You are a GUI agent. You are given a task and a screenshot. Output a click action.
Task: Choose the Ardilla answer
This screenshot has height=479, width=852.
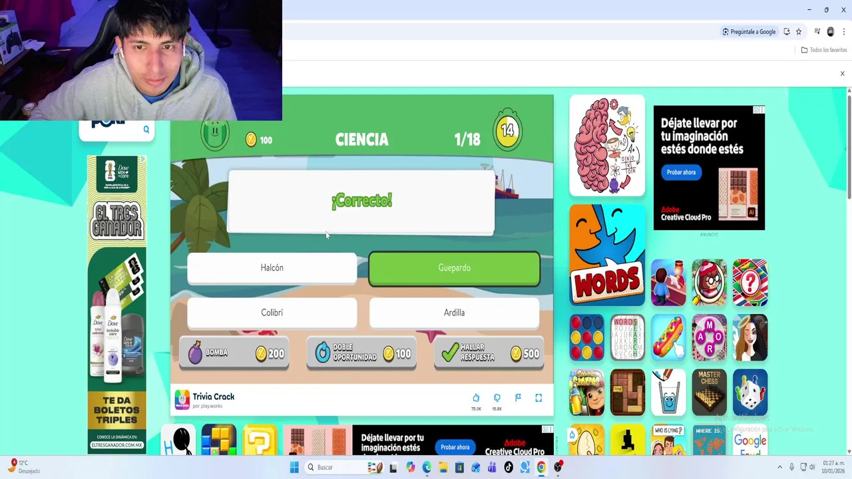point(454,313)
